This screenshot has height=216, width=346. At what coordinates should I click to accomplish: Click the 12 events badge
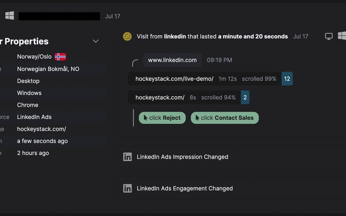[287, 79]
